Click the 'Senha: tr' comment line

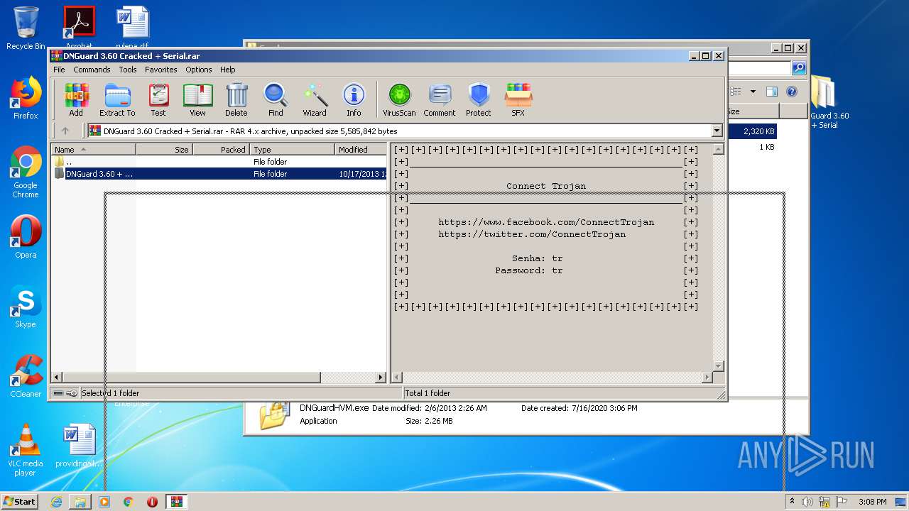click(x=538, y=258)
